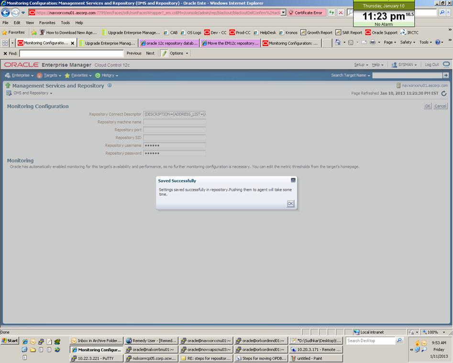Open the Setup menu
This screenshot has width=453, height=363.
[x=361, y=65]
